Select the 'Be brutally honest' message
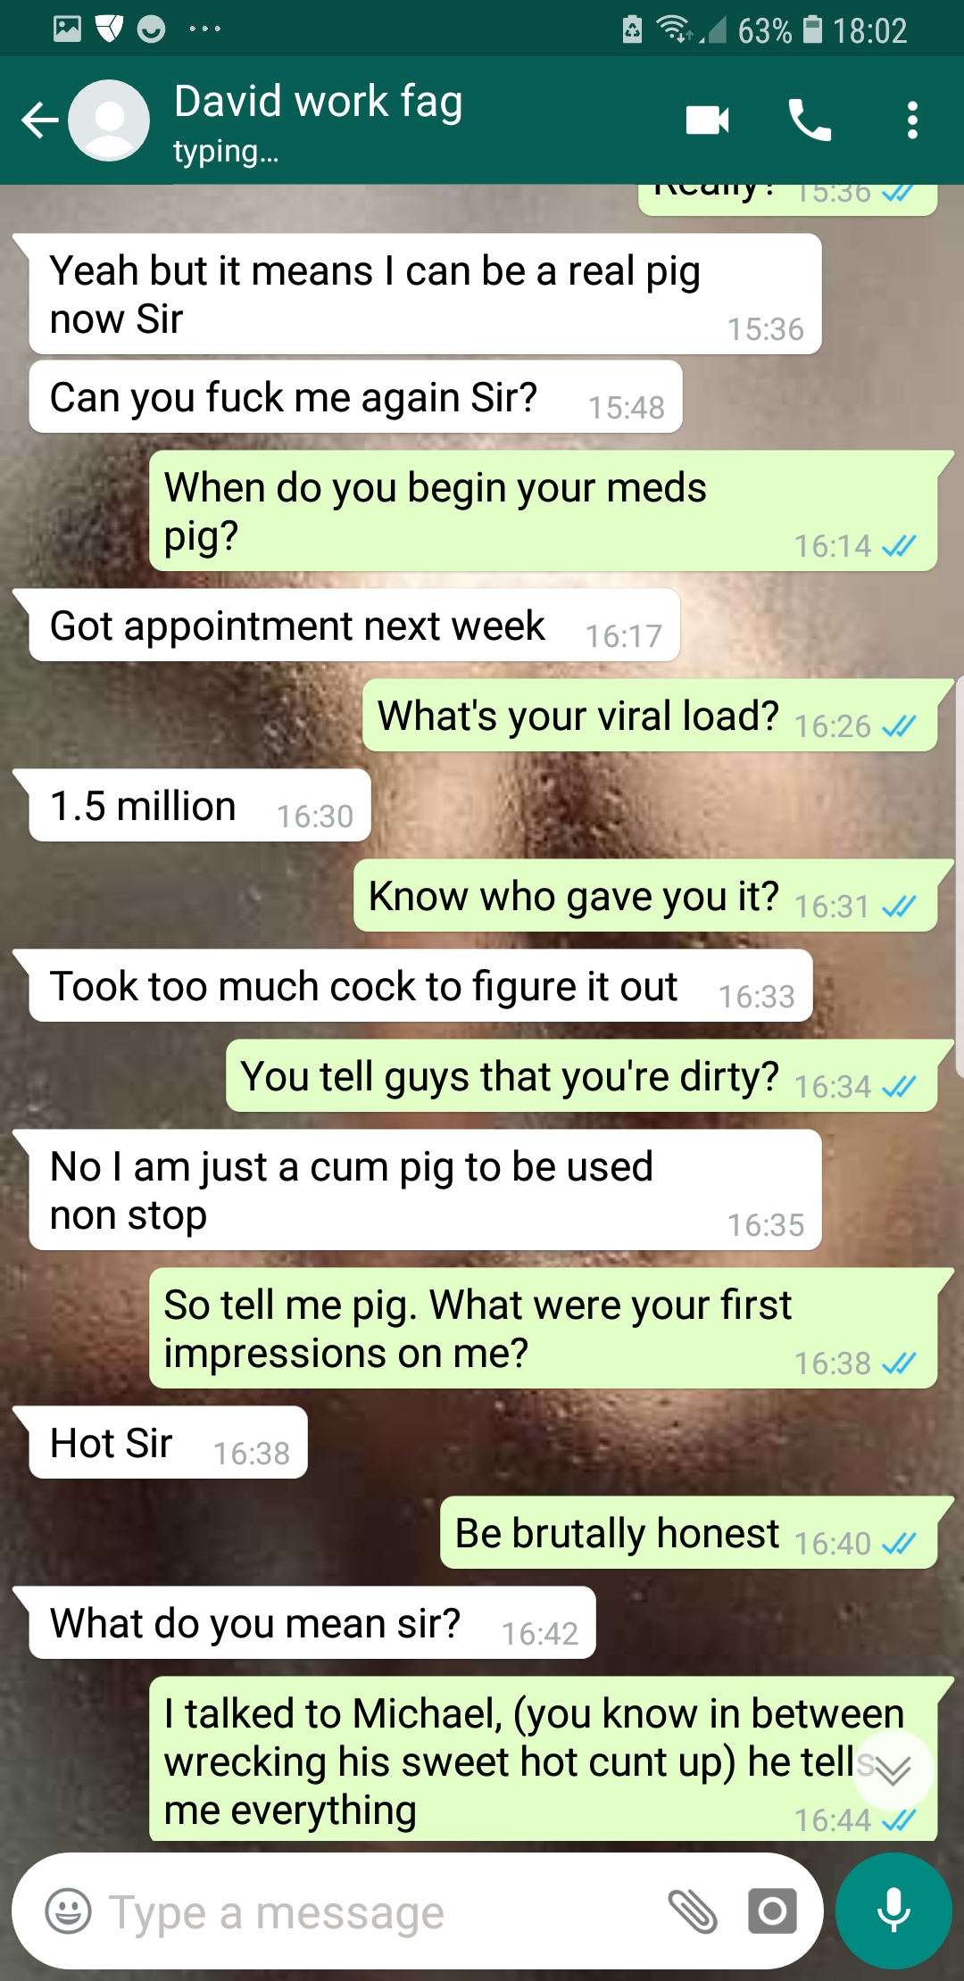This screenshot has width=964, height=1981. pyautogui.click(x=688, y=1532)
